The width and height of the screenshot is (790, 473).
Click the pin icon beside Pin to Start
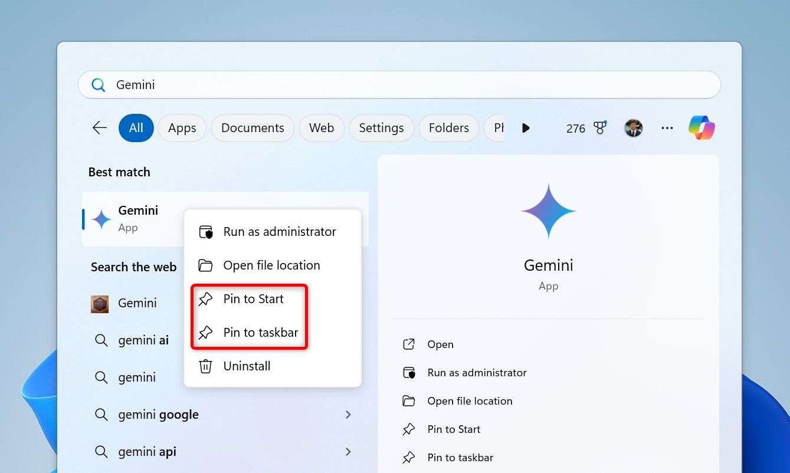(205, 299)
